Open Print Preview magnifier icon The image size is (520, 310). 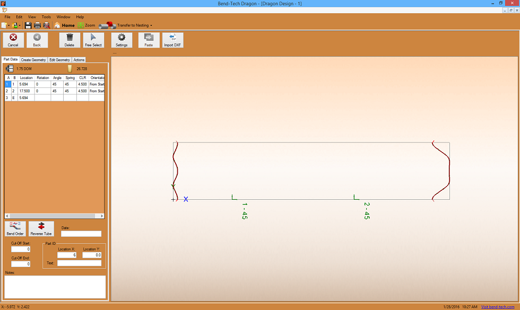coord(46,25)
